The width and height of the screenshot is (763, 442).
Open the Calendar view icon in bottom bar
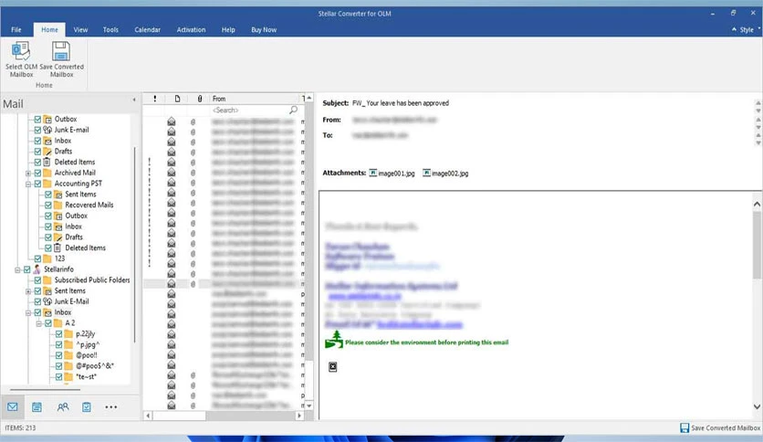click(37, 407)
